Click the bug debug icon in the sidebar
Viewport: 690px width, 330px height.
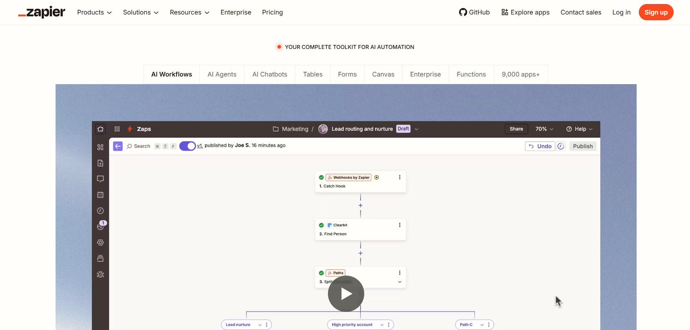coord(101,275)
